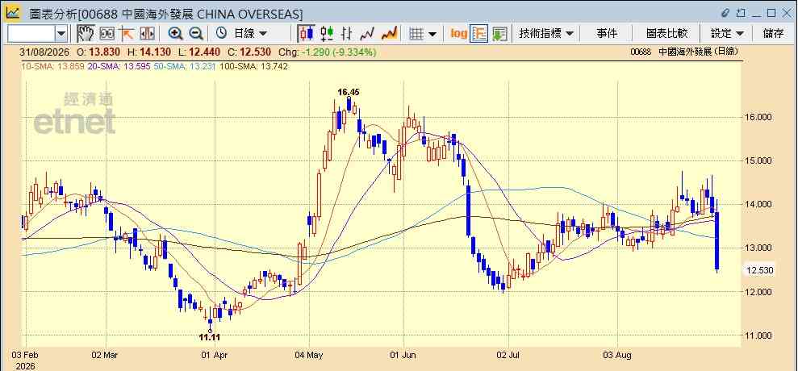The width and height of the screenshot is (798, 371).
Task: Open the 事件 menu
Action: 607,34
